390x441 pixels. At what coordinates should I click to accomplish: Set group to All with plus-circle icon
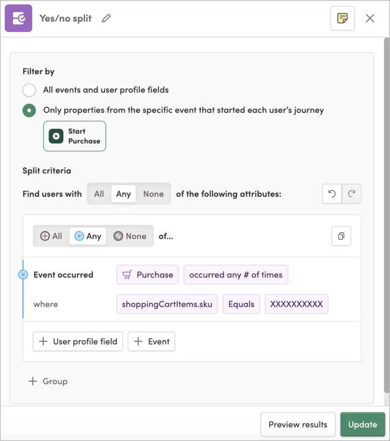point(51,236)
